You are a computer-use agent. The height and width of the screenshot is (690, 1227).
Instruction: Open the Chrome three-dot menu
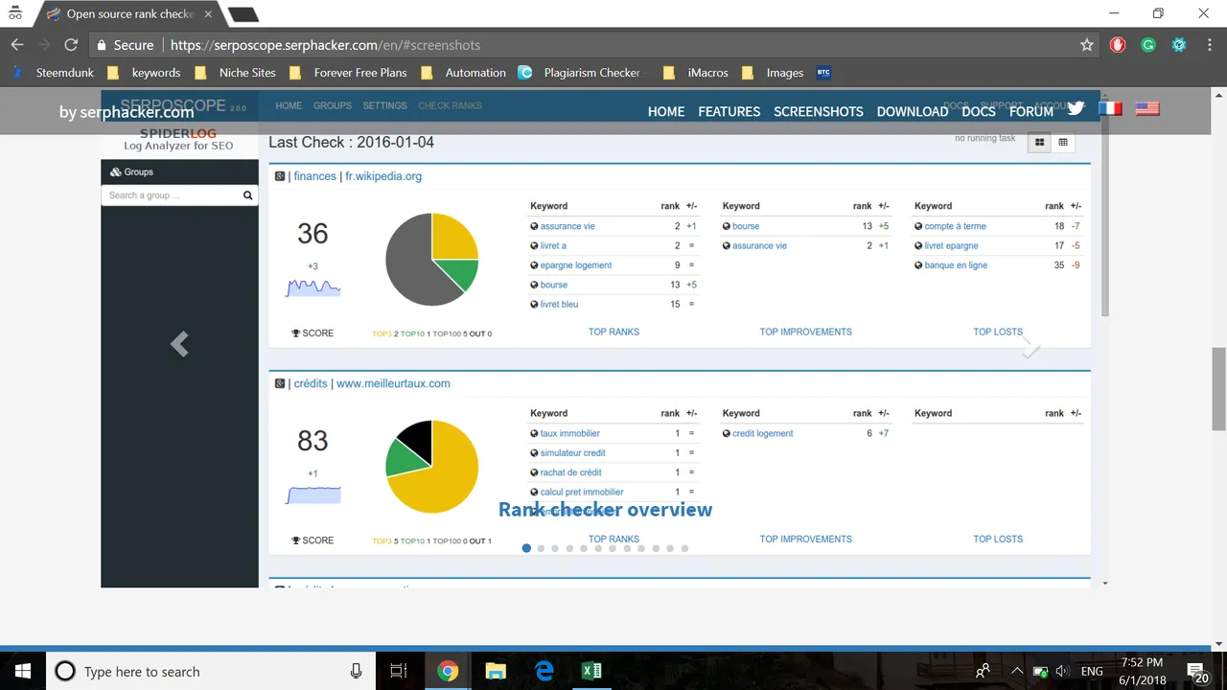tap(1208, 45)
